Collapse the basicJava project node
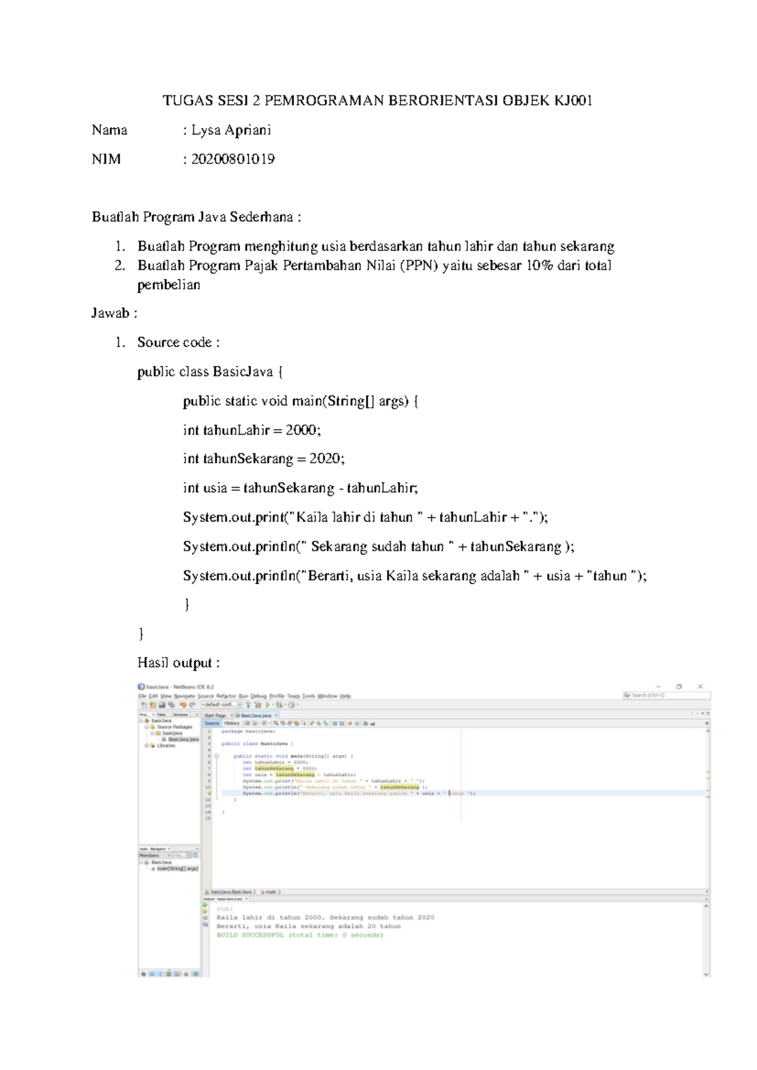Image resolution: width=757 pixels, height=1070 pixels. 141,720
